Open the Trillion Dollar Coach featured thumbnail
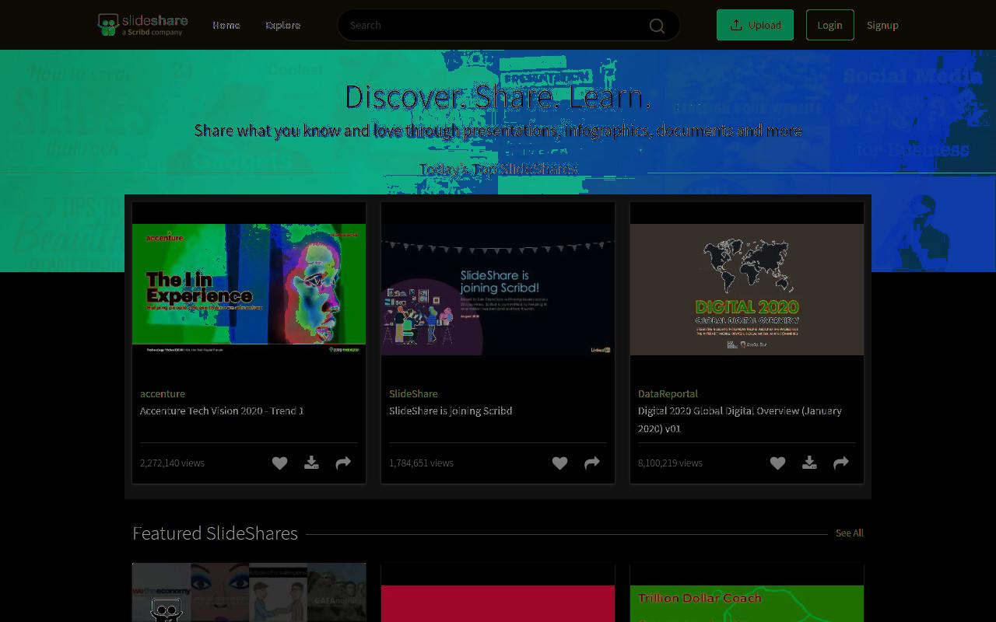This screenshot has width=996, height=622. pyautogui.click(x=747, y=603)
